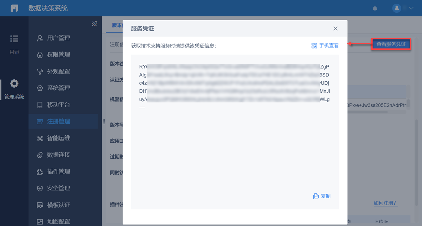Click the notification bell icon

pyautogui.click(x=375, y=8)
